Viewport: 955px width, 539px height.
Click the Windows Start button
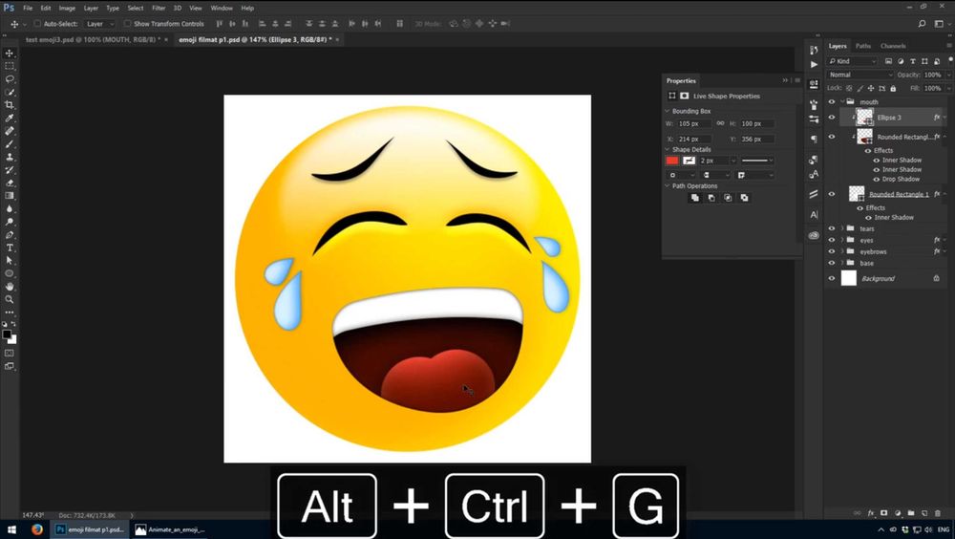[11, 529]
